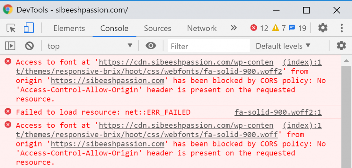Click the red error count badge

[259, 28]
